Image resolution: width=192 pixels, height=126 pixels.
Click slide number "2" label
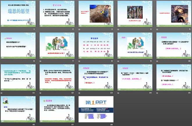(x=73, y=29)
